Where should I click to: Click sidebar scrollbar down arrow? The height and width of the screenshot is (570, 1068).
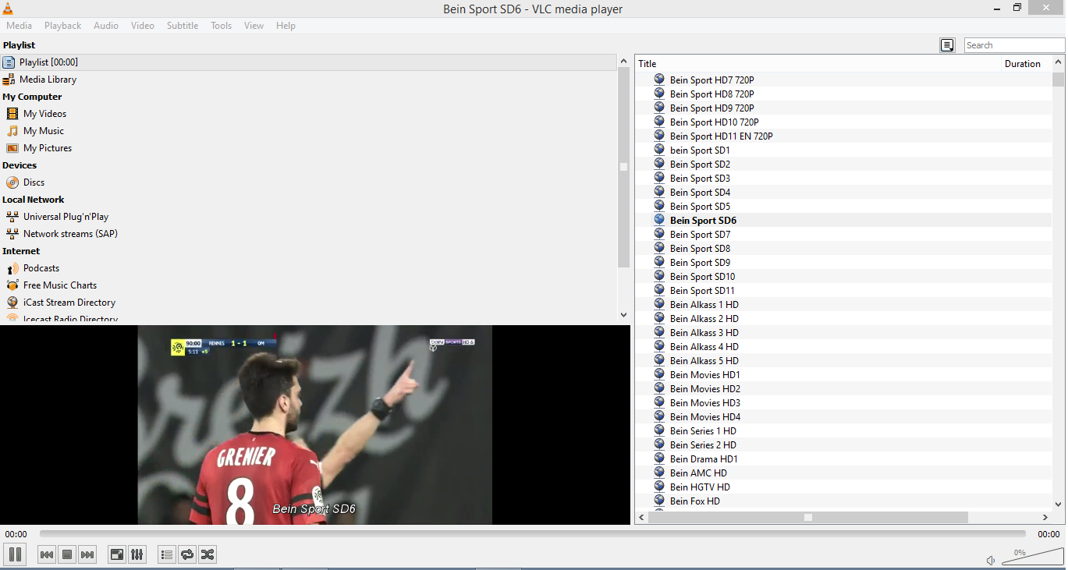[623, 315]
